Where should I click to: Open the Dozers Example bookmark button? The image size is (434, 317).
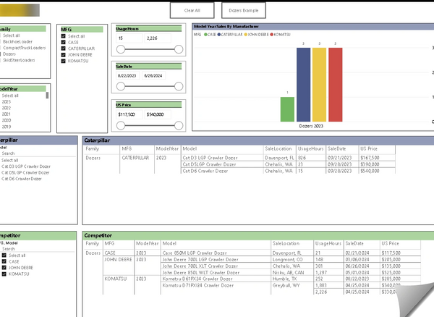(x=243, y=11)
